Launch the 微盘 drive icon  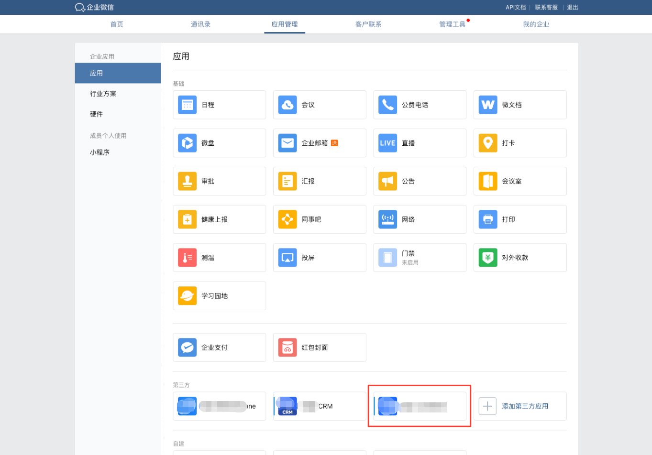[187, 143]
